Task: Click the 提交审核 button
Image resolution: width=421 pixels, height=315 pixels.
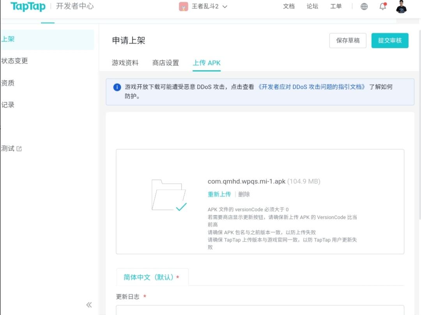Action: tap(390, 40)
